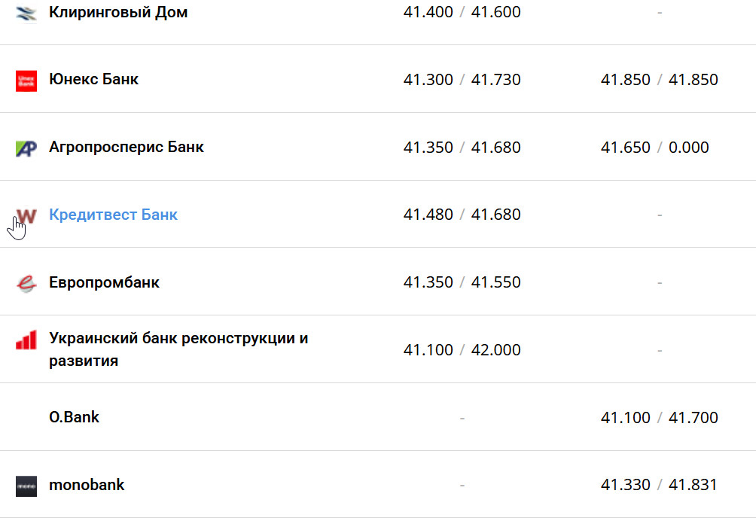Viewport: 756px width, 524px height.
Task: Open the Агропросперис Банк page link
Action: click(126, 147)
